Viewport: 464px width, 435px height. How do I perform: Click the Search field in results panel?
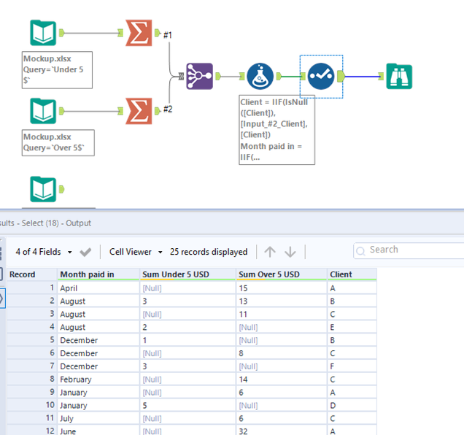(409, 250)
